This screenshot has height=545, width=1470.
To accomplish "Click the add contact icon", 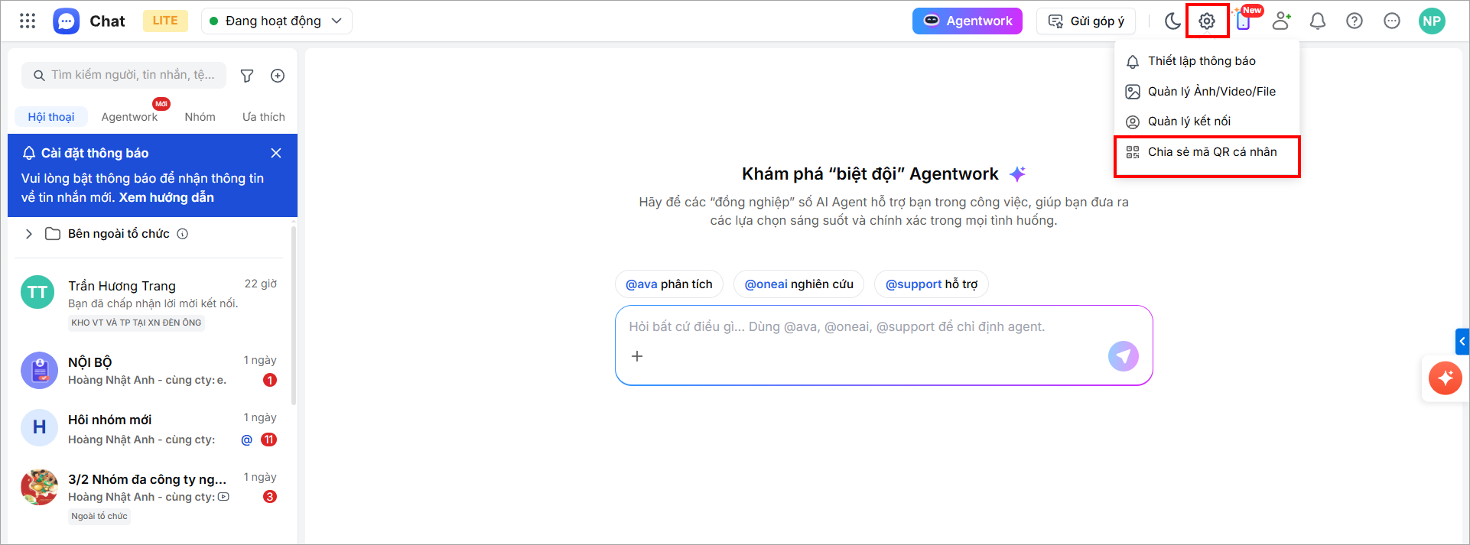I will (1282, 21).
